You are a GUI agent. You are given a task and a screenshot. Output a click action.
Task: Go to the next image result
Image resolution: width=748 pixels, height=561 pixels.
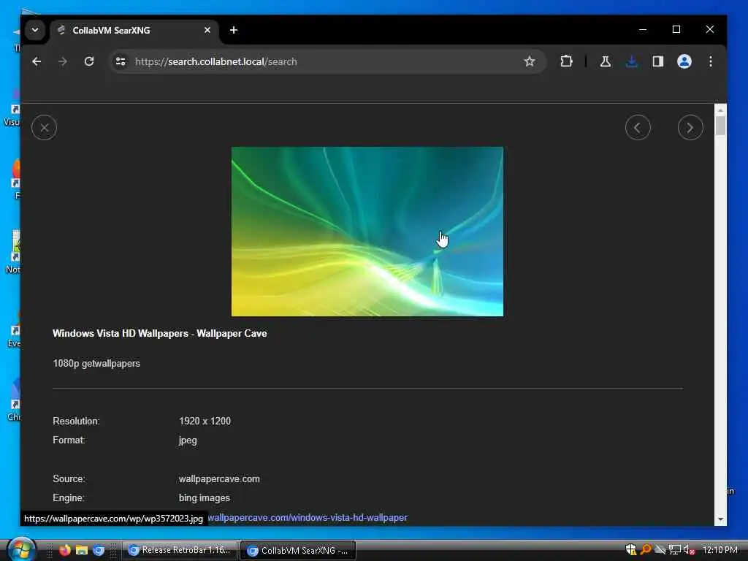690,128
